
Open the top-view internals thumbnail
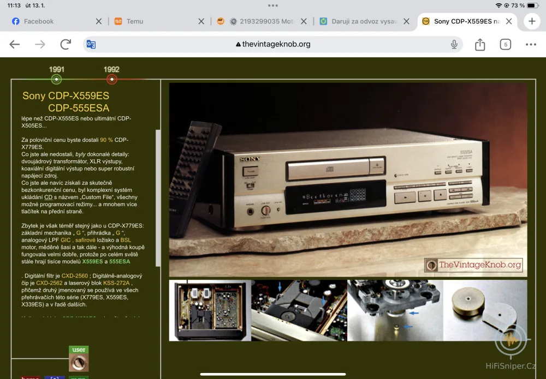210,310
